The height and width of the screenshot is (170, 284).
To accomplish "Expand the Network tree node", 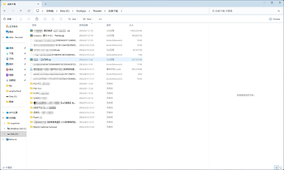I will click(3, 139).
